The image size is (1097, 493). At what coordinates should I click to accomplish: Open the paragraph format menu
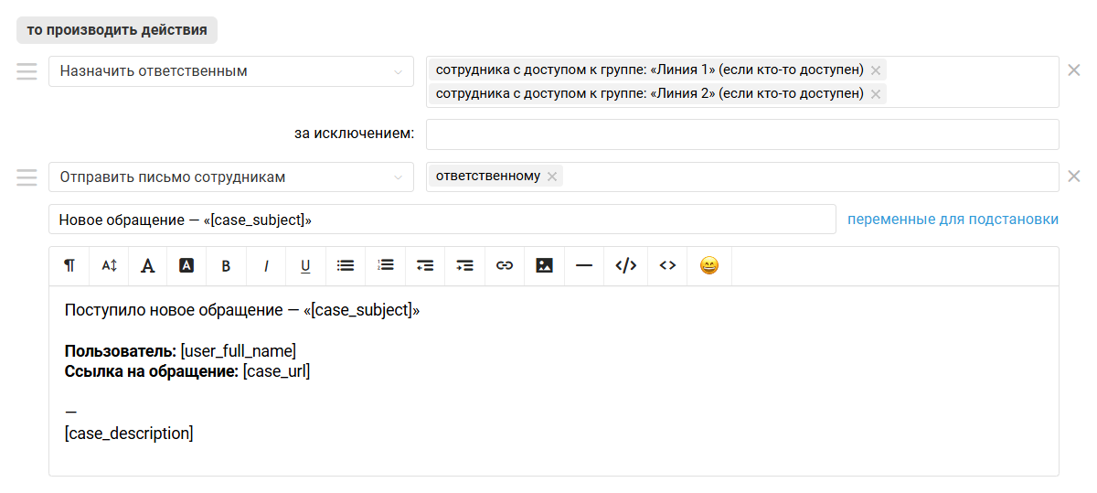pyautogui.click(x=69, y=266)
